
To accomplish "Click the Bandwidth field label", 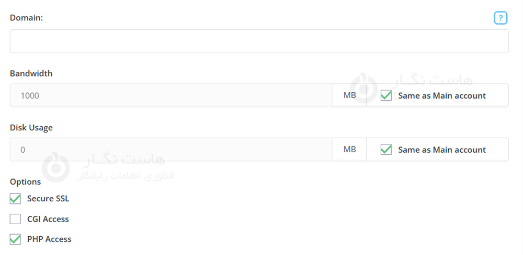I will [31, 74].
